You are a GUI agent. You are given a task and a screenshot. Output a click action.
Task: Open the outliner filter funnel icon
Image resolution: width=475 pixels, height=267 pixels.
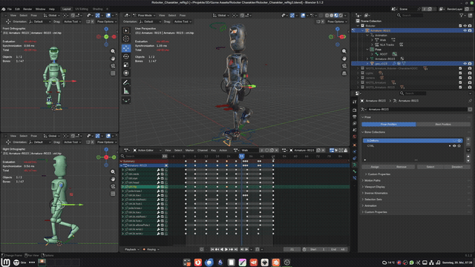click(462, 15)
